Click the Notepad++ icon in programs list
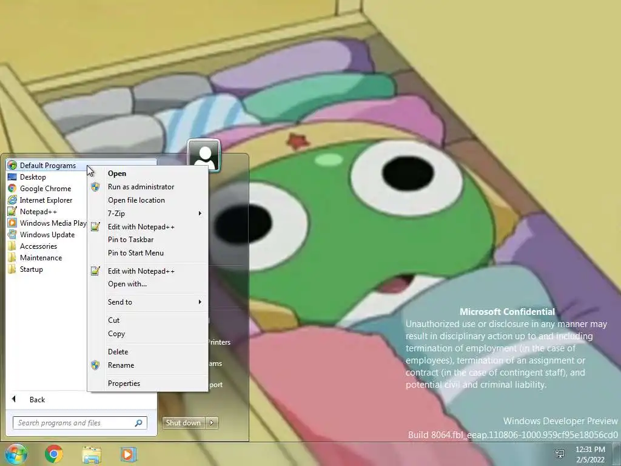Image resolution: width=621 pixels, height=466 pixels. 12,211
